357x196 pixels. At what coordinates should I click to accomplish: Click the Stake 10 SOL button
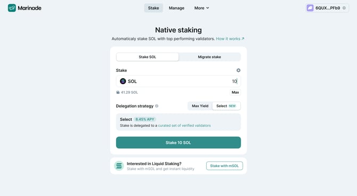click(178, 143)
